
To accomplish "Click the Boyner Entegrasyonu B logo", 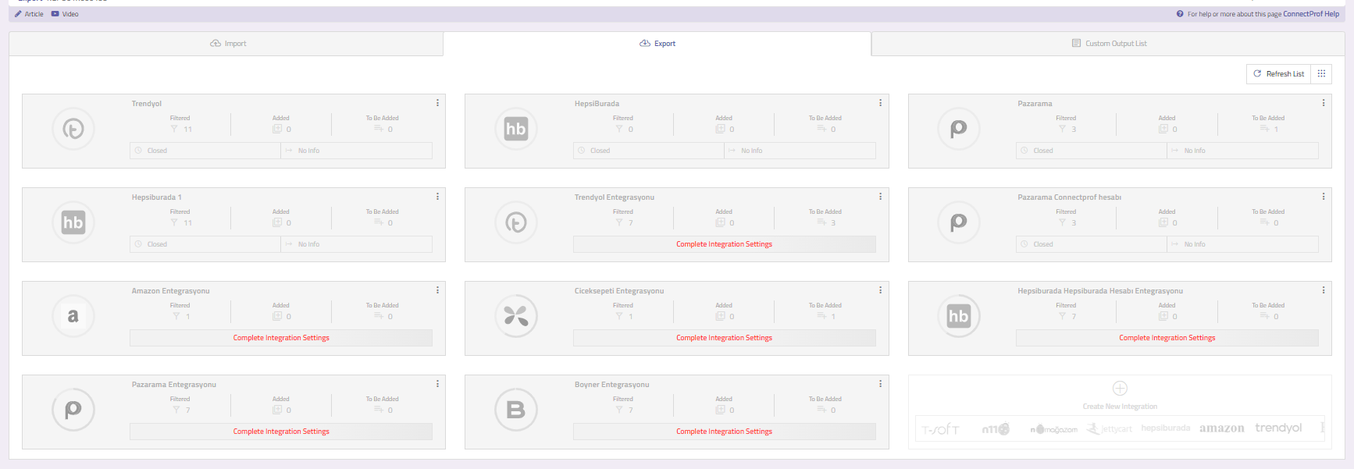I will (516, 410).
